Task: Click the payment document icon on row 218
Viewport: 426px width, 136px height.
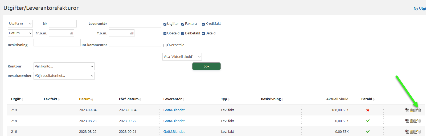Action: pyautogui.click(x=407, y=121)
